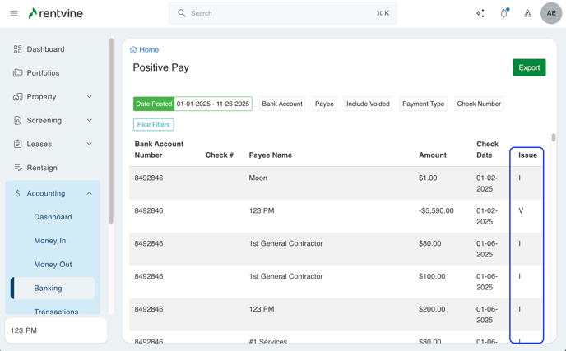Click the rocket icon in header

point(527,13)
